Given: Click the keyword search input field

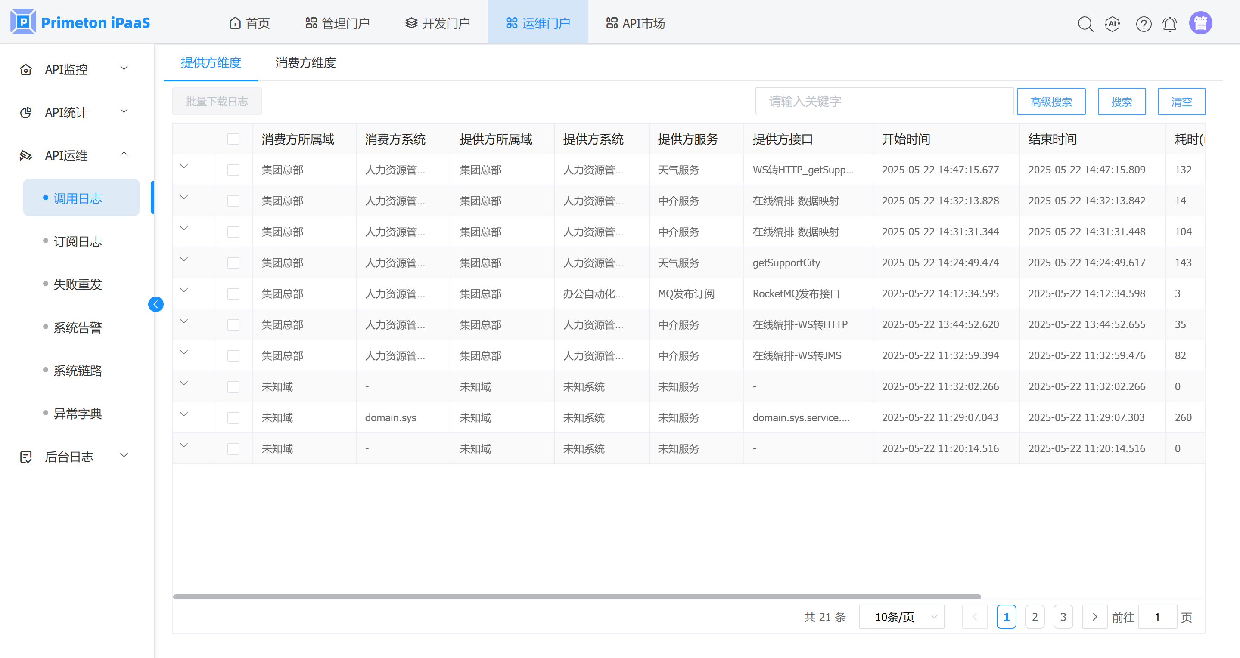Looking at the screenshot, I should tap(884, 101).
